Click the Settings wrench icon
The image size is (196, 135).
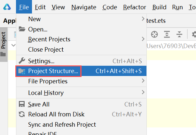pyautogui.click(x=22, y=61)
